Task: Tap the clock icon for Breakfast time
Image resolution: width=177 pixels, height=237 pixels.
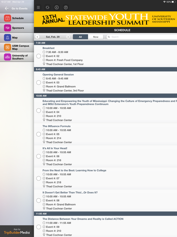Action: click(x=44, y=52)
